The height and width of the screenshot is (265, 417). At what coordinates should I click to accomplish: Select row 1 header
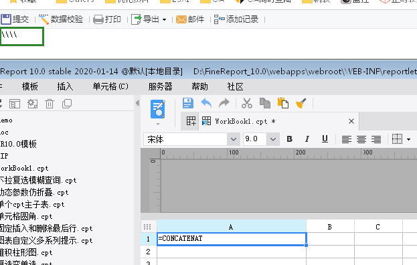pyautogui.click(x=149, y=239)
